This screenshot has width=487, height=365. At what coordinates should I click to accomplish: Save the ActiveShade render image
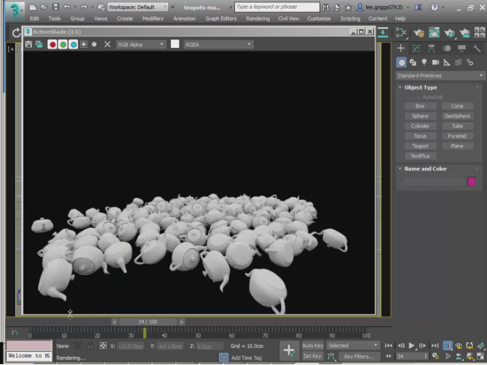coord(29,44)
